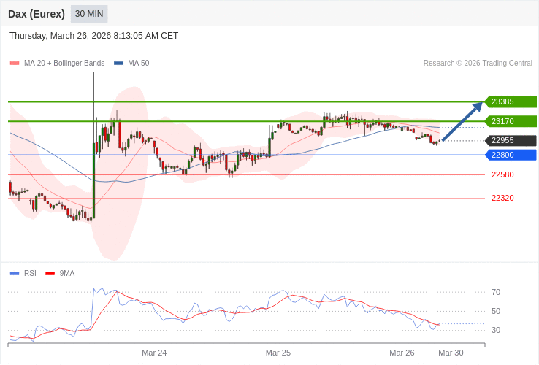Click the 22955 current price tag

pos(510,140)
